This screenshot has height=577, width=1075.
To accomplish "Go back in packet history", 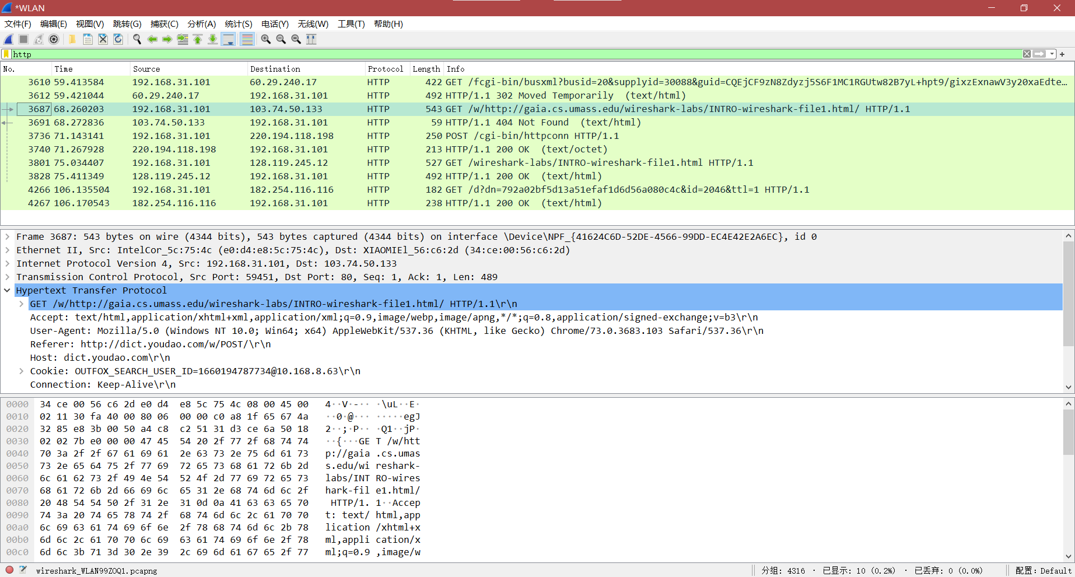I will (x=152, y=39).
